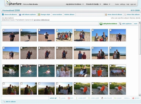This screenshot has height=104, width=141.
Task: Go to home
Action: click(117, 4)
